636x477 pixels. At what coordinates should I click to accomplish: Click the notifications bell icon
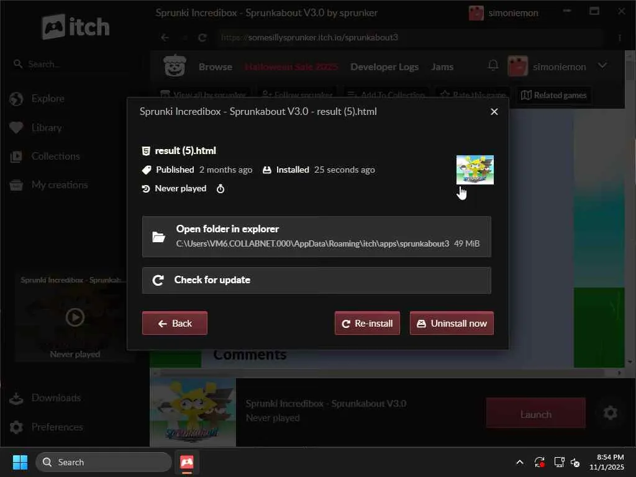click(x=493, y=65)
